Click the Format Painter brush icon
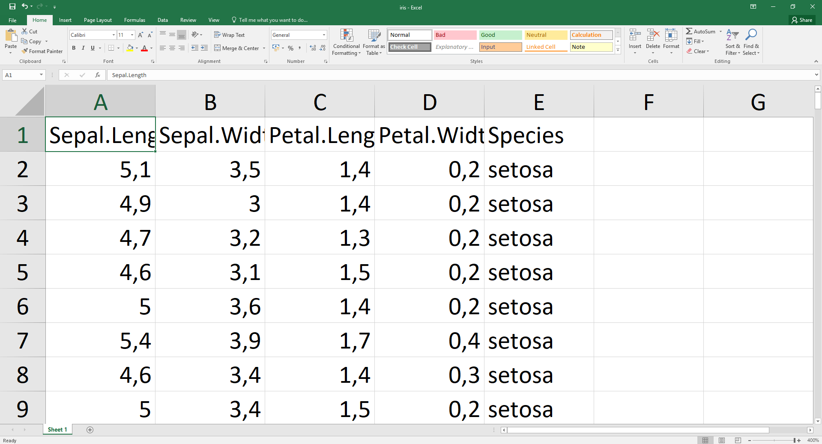822x444 pixels. 25,51
